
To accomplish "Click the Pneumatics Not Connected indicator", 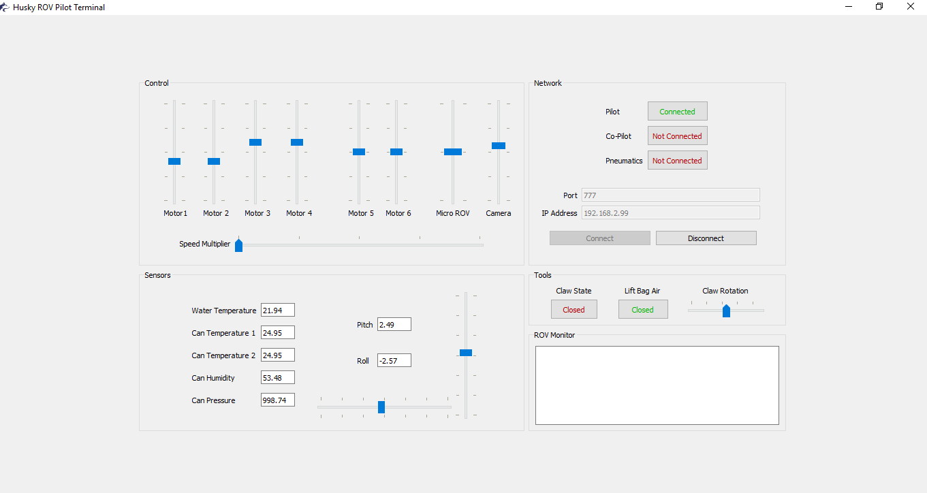I will pos(677,160).
